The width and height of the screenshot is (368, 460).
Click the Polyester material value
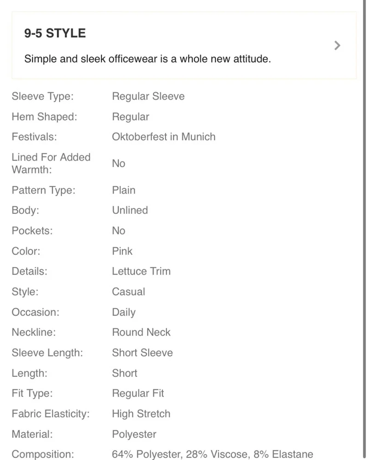pos(134,434)
